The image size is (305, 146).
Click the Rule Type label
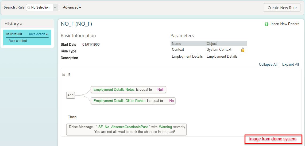[x=68, y=51]
